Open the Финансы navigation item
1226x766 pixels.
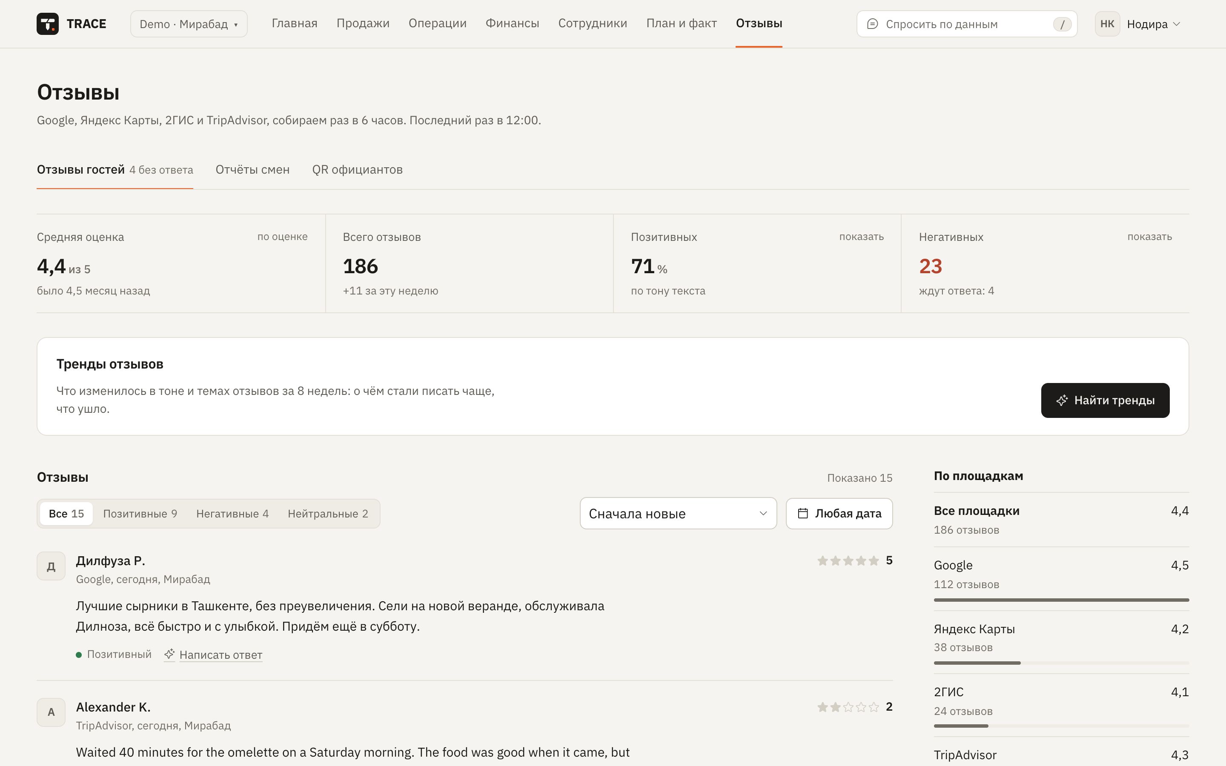(512, 23)
